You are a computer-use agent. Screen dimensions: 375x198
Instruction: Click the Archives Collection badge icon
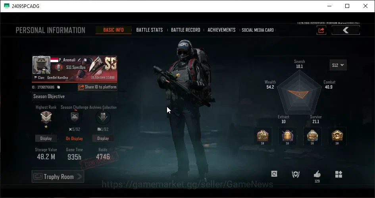pyautogui.click(x=103, y=117)
